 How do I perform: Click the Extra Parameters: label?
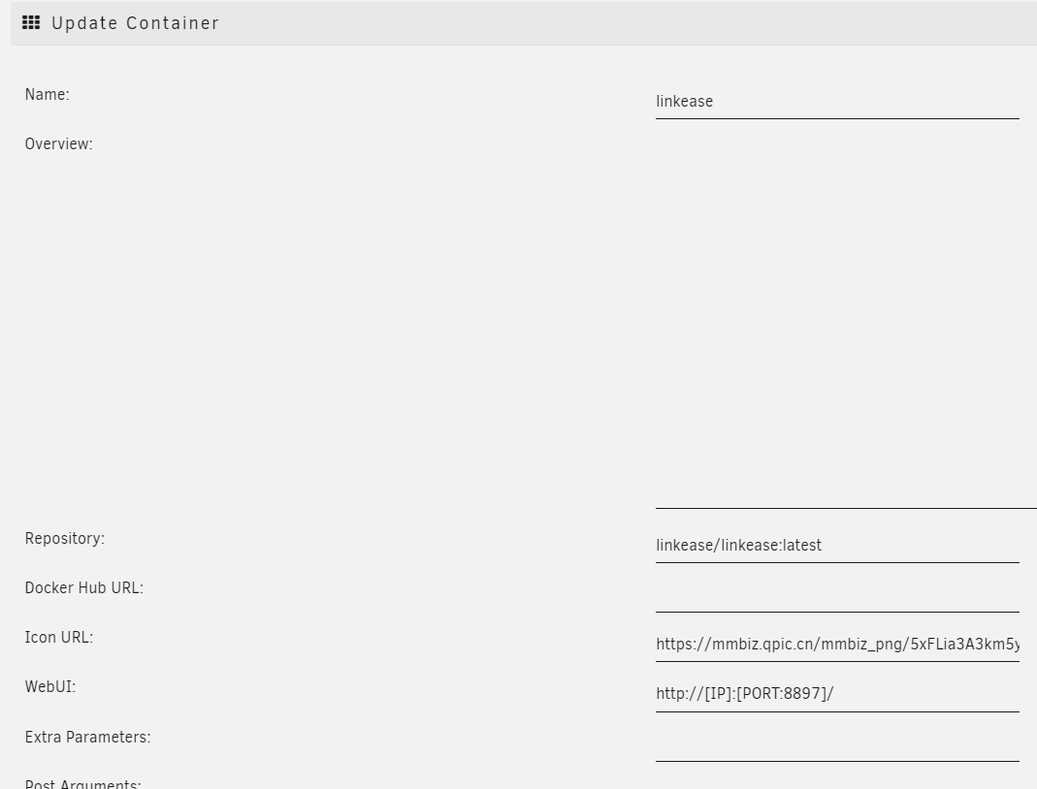(x=88, y=738)
